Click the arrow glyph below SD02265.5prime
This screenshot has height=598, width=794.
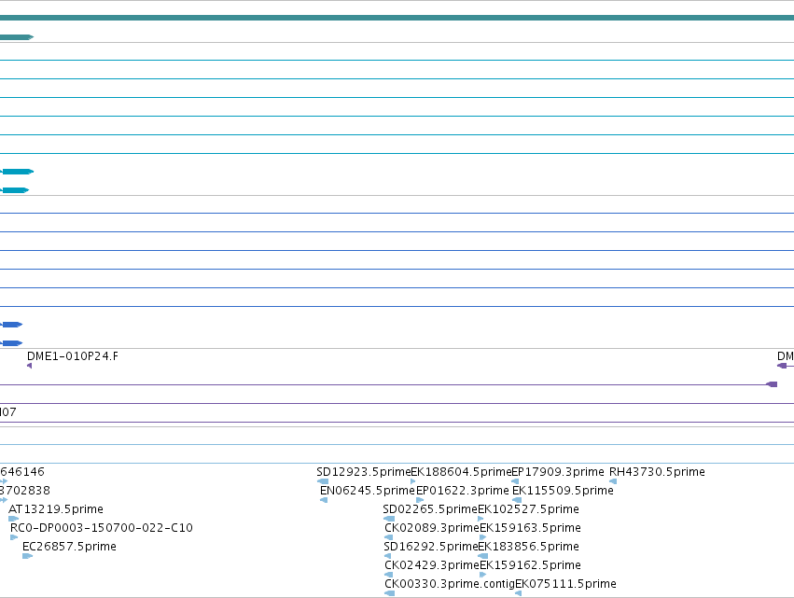click(389, 519)
